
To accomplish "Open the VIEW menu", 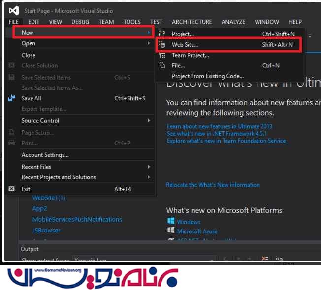I will 56,22.
